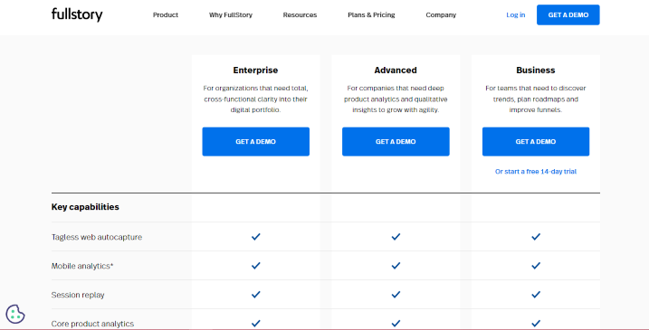
Task: Click Business checkmark for Session replay
Action: pyautogui.click(x=536, y=295)
